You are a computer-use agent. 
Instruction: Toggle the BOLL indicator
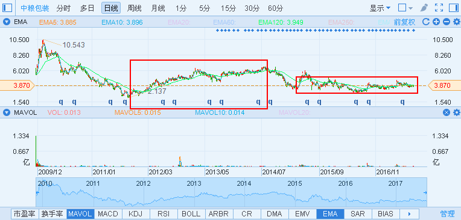[191, 214]
